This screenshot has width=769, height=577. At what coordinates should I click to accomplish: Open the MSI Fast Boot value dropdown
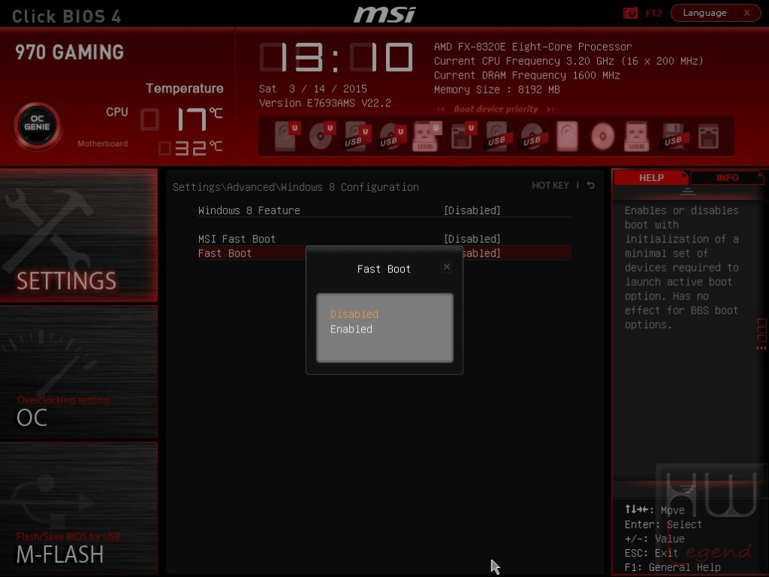tap(472, 239)
